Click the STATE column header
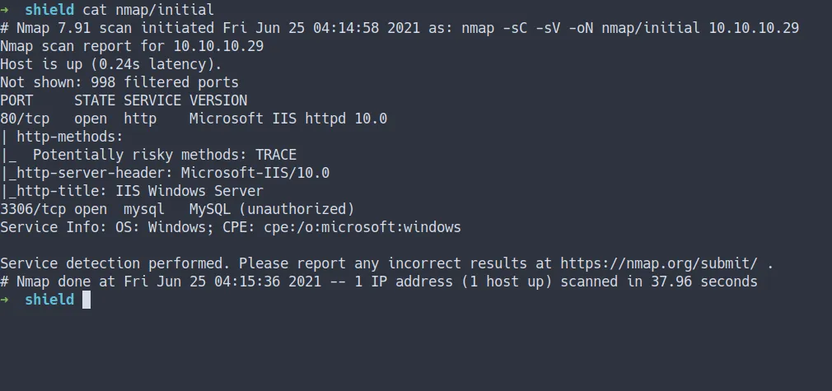Screen dimensions: 832x391 pyautogui.click(x=95, y=100)
